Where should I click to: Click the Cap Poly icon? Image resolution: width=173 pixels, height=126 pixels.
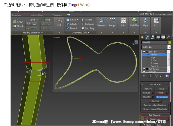pyautogui.click(x=83, y=28)
